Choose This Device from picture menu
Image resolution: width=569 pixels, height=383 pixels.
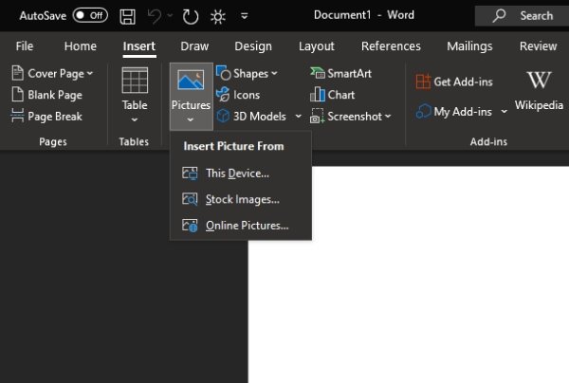237,173
